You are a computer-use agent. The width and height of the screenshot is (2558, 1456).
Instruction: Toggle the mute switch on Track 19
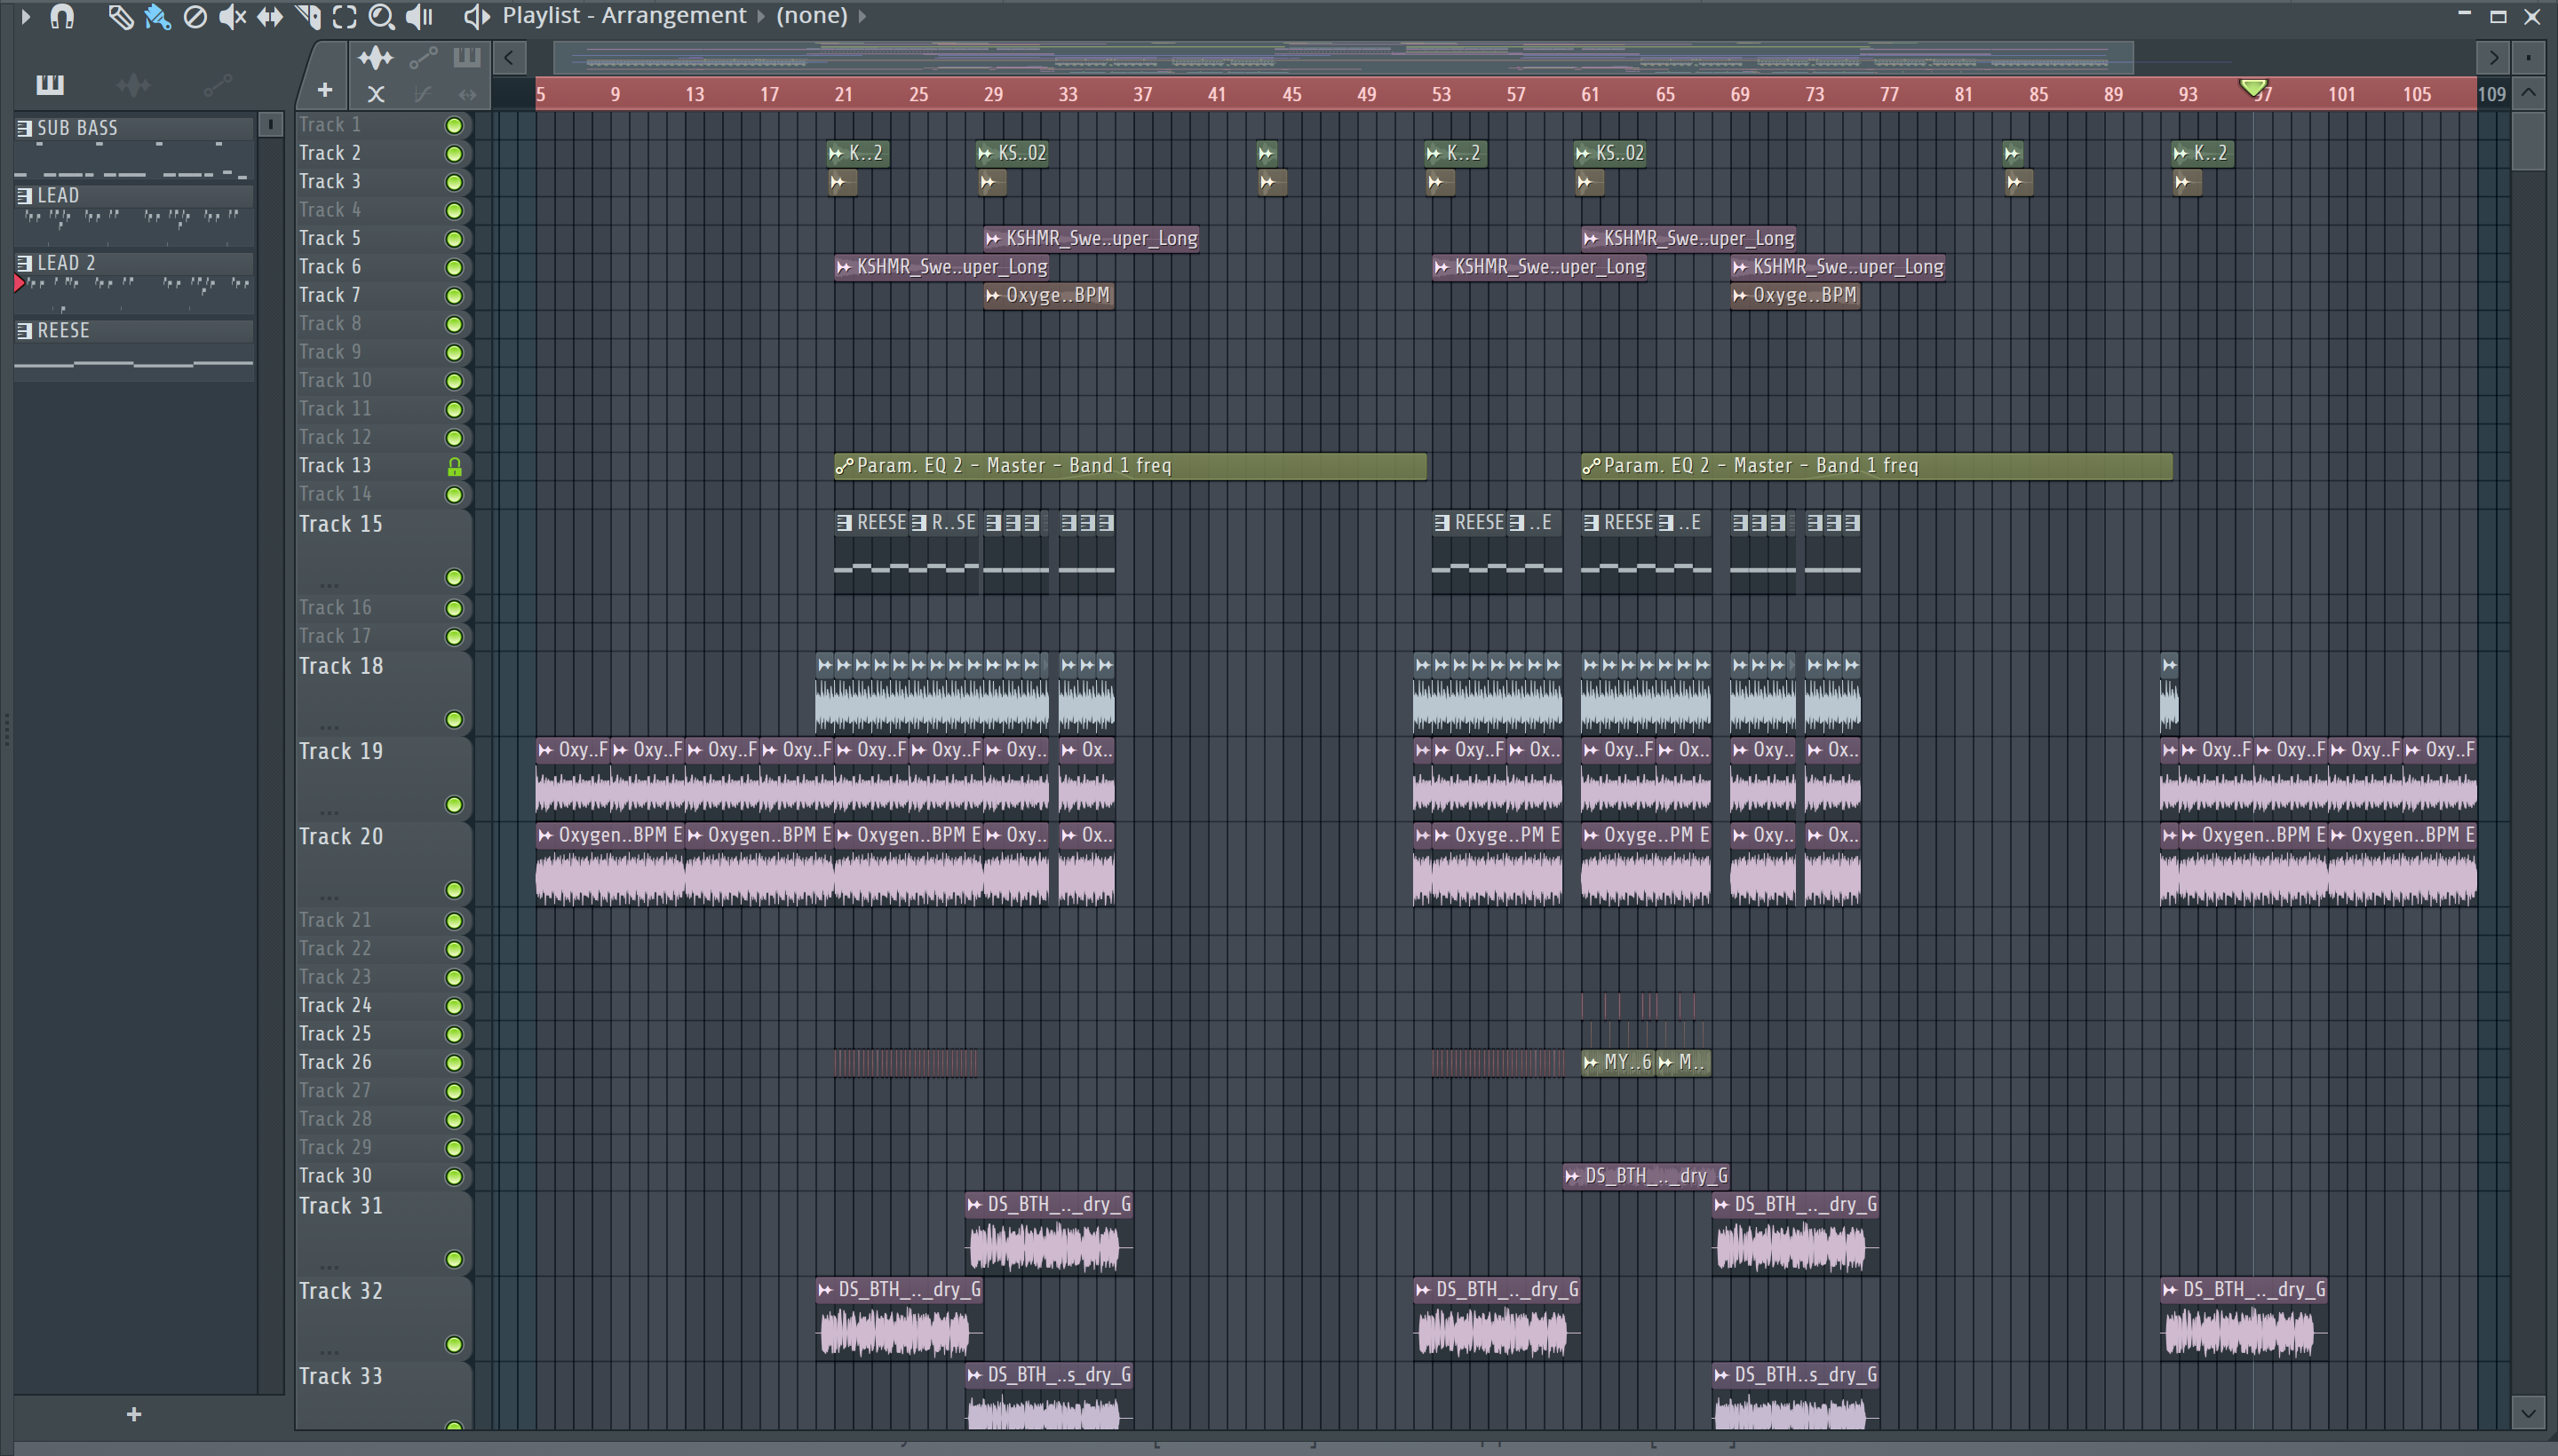point(454,805)
